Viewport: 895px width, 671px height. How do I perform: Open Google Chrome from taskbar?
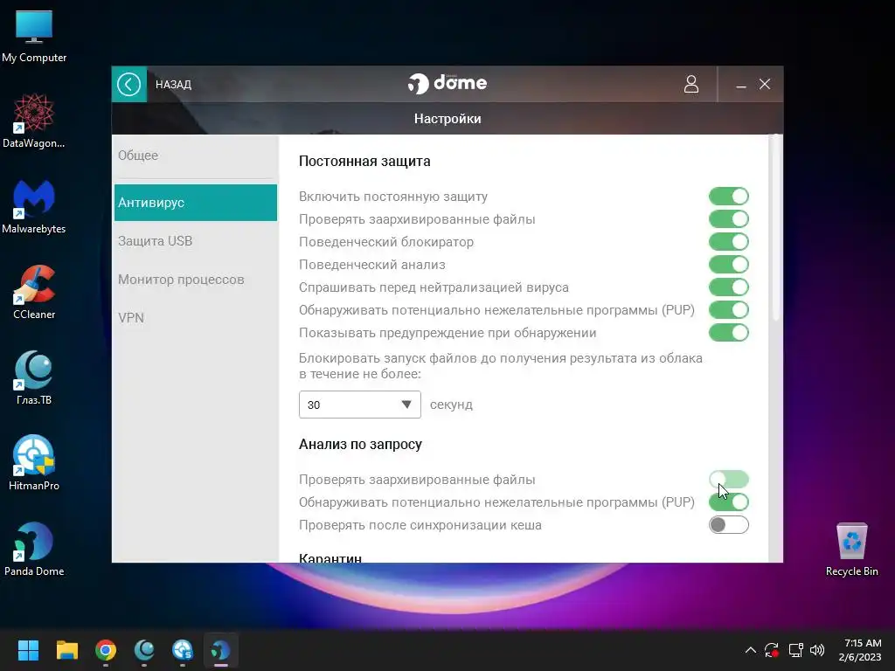(106, 650)
